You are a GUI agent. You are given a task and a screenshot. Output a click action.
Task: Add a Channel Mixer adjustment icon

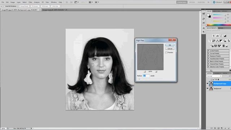click(x=228, y=41)
